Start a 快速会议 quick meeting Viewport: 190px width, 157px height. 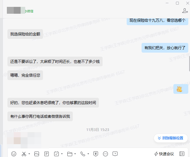pyautogui.click(x=164, y=154)
